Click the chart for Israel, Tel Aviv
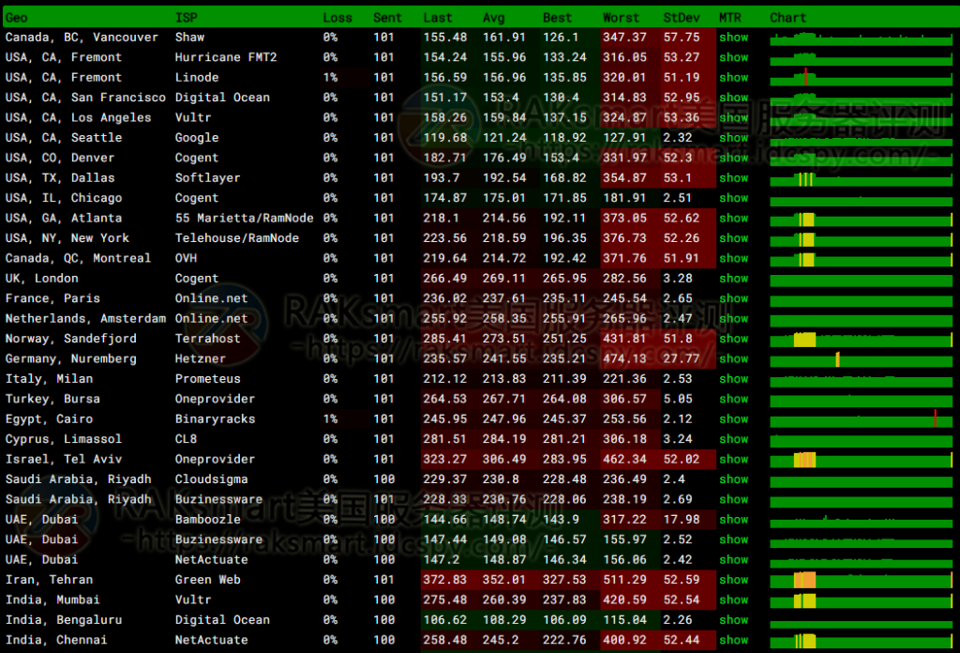 click(x=861, y=460)
